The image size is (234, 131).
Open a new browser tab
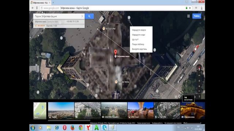point(53,3)
